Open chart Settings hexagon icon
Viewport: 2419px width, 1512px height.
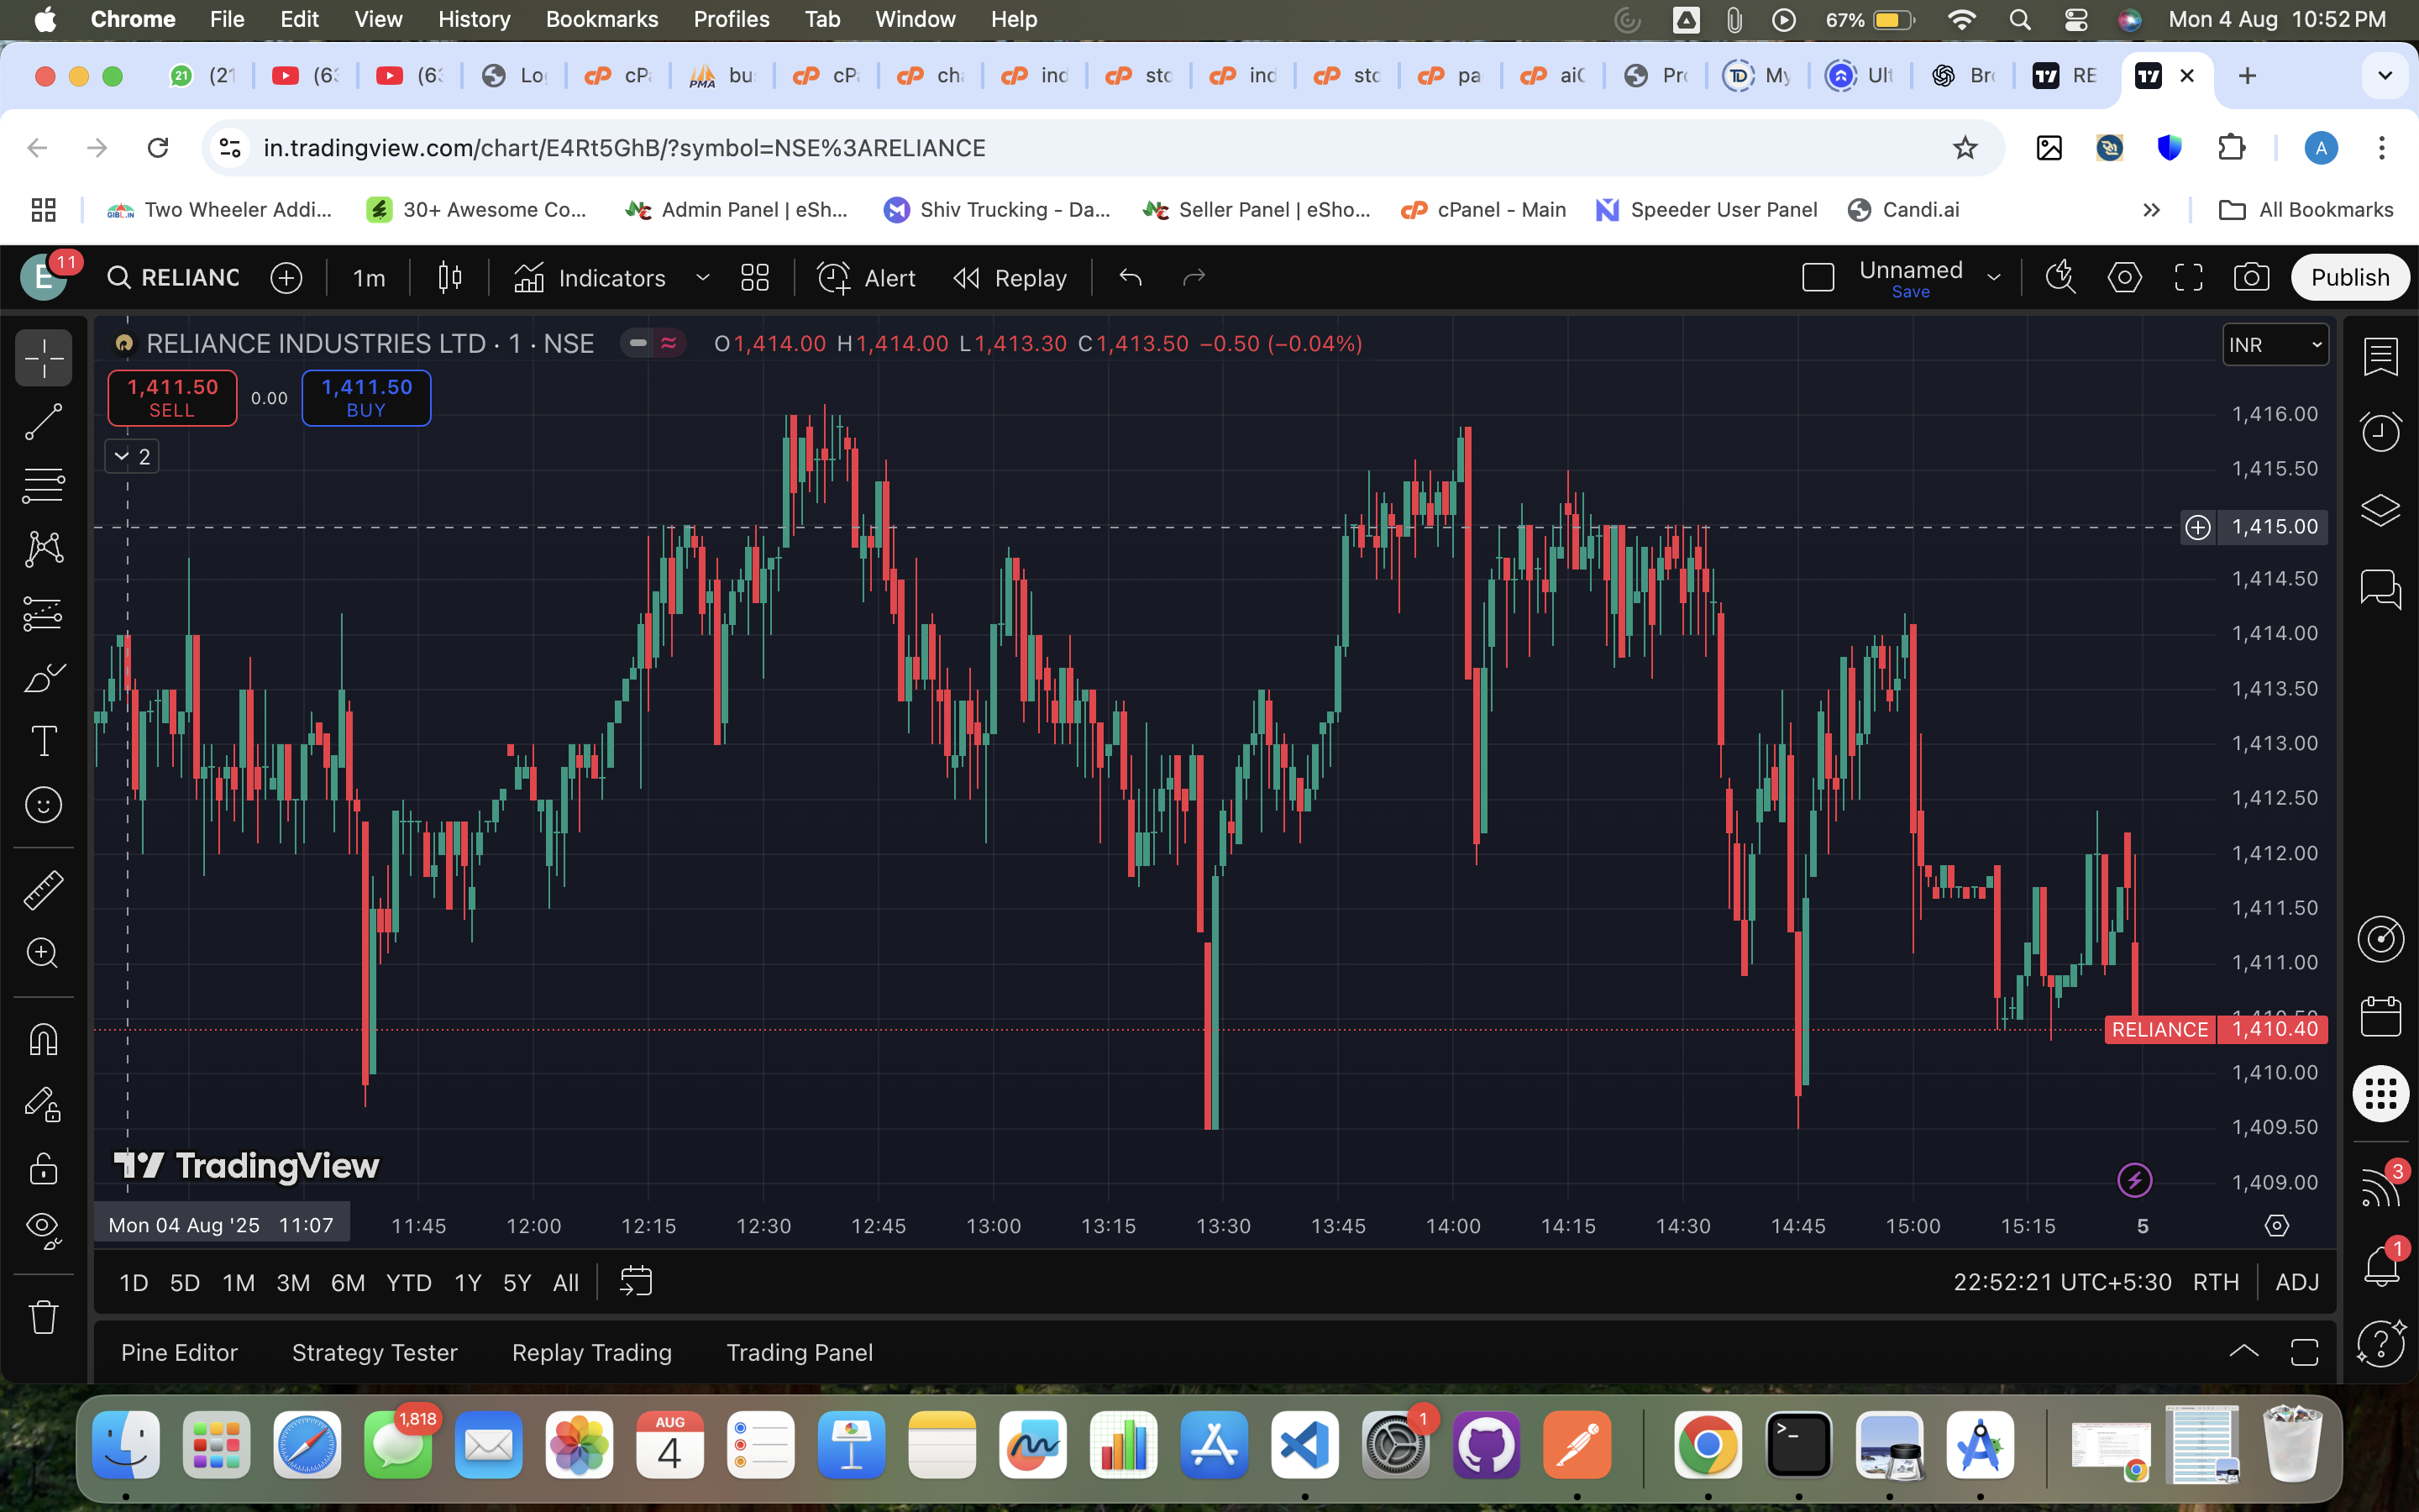pos(2124,277)
